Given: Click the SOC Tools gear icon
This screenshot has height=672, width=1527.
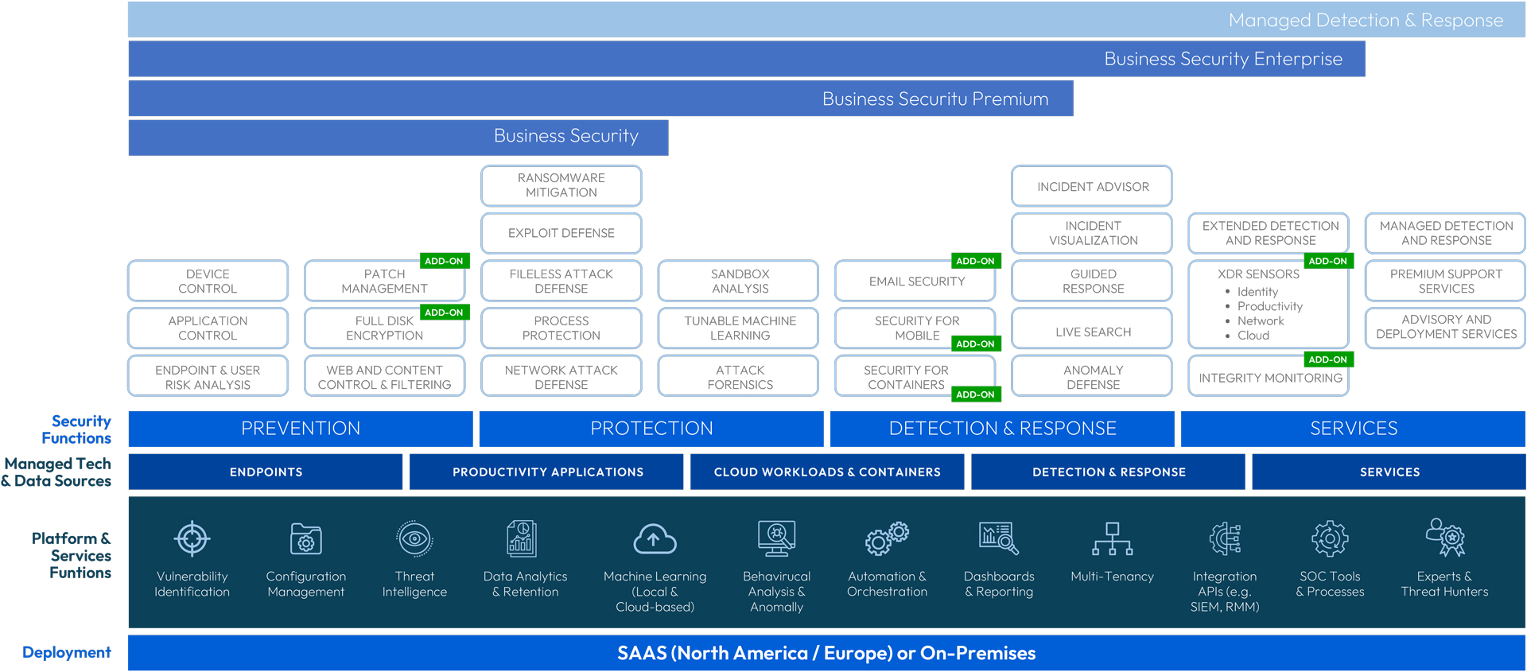Looking at the screenshot, I should [1330, 539].
